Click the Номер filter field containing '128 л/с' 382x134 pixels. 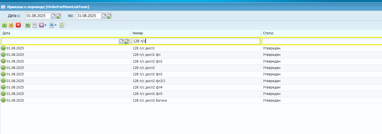click(x=196, y=41)
